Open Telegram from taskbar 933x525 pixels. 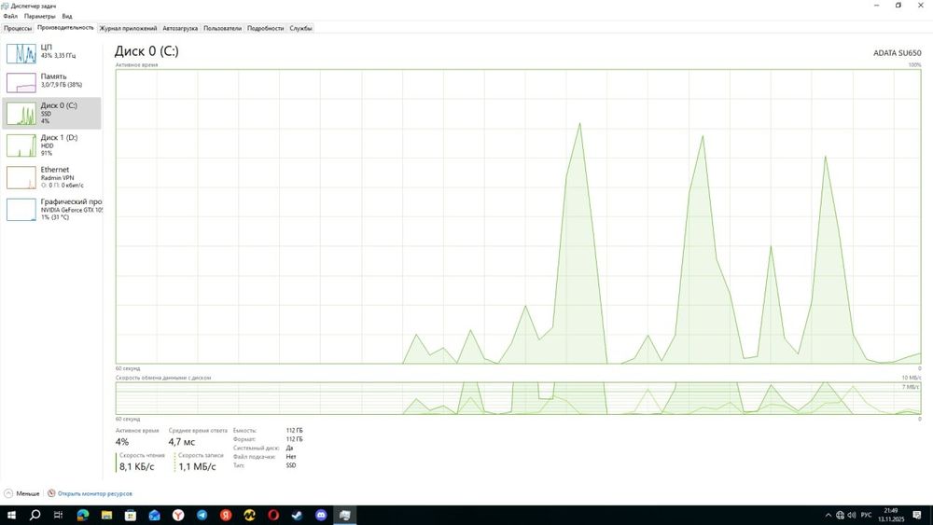pyautogui.click(x=202, y=516)
